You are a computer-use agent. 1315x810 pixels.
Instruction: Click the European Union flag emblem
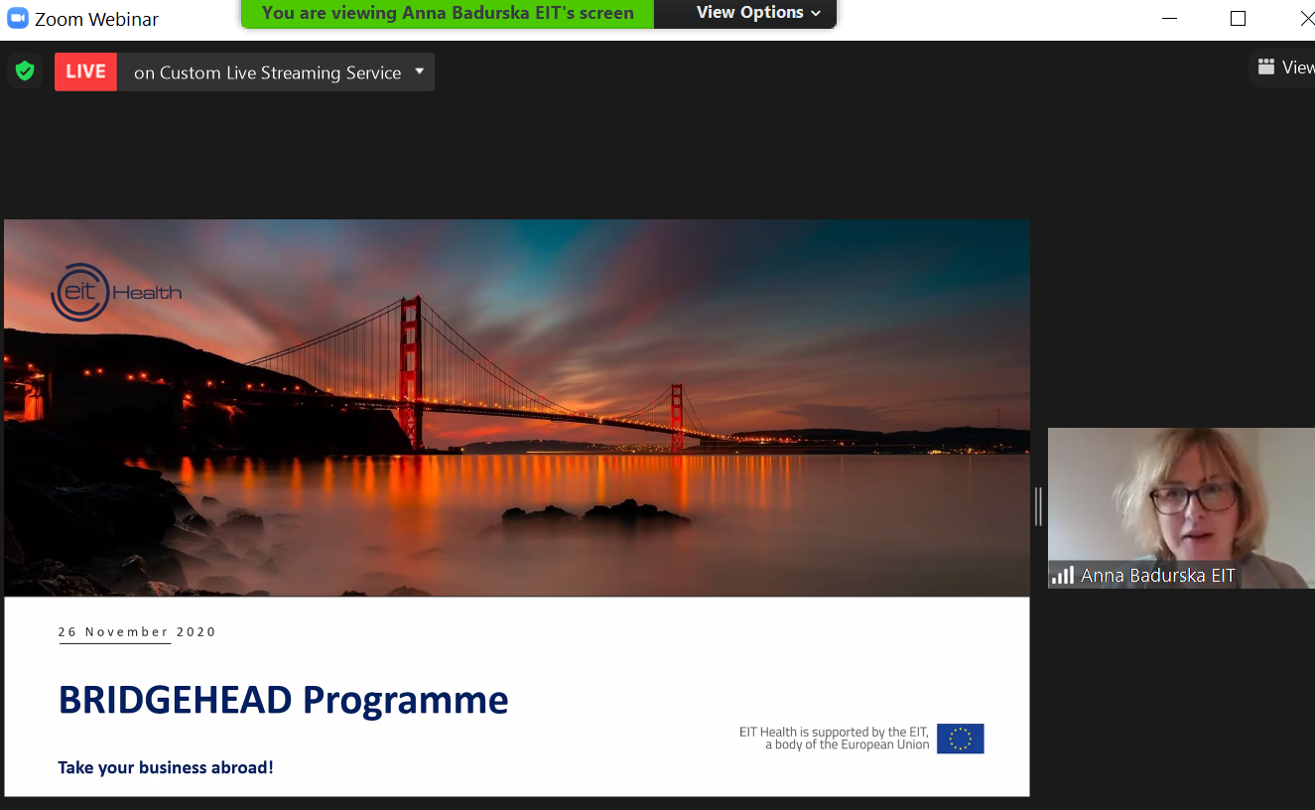(x=960, y=739)
